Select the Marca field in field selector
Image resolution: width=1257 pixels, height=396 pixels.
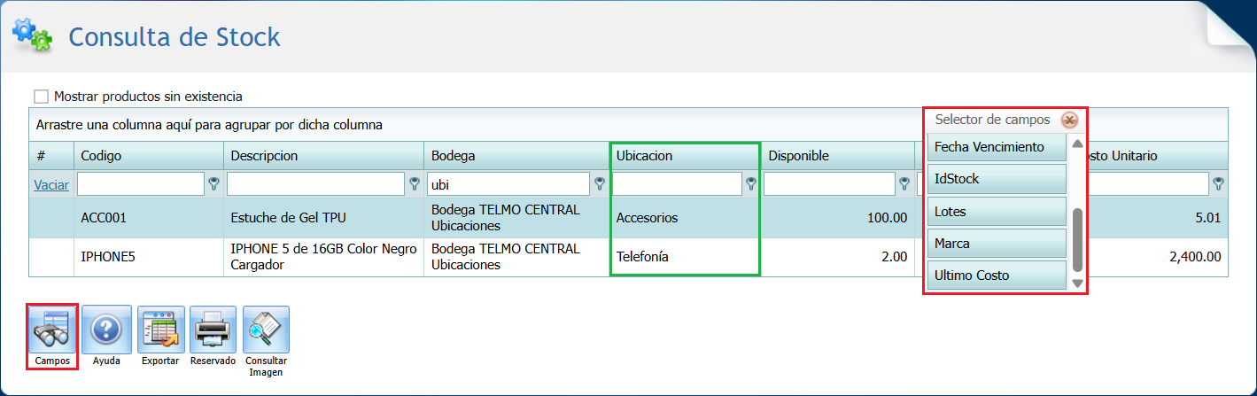point(997,243)
